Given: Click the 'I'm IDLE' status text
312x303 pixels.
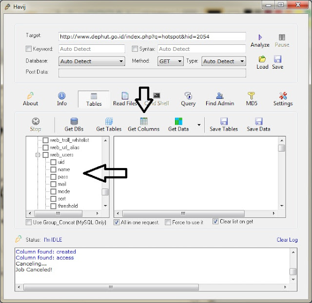Looking at the screenshot, I should (53, 240).
